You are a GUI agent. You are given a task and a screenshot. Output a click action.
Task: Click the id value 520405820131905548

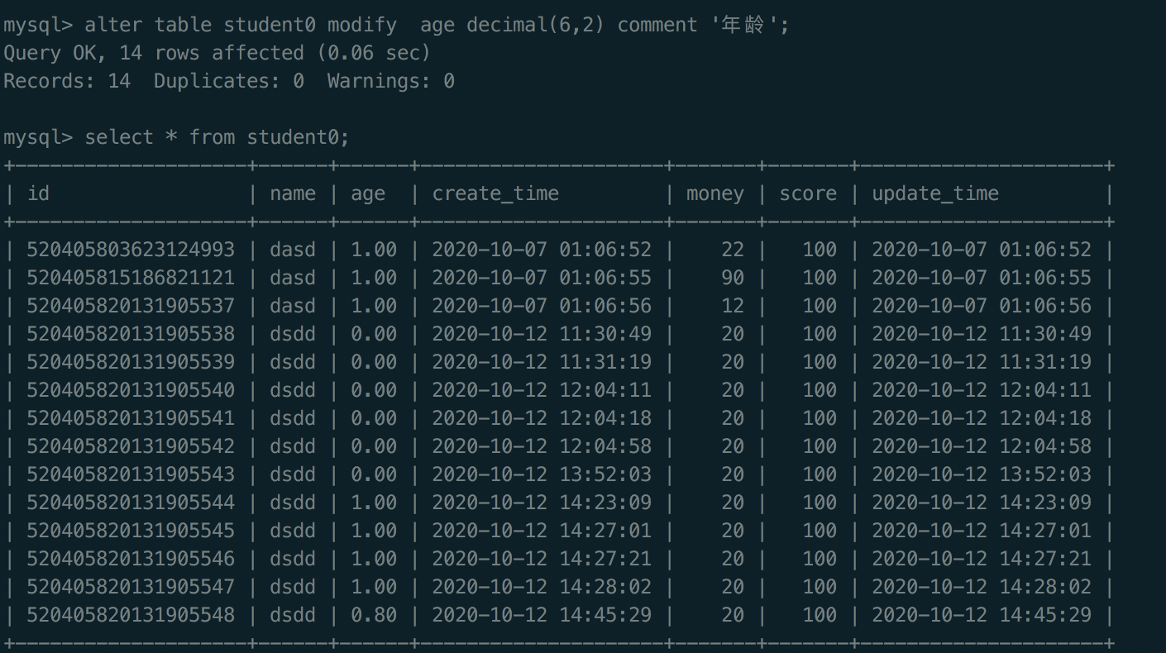coord(131,615)
